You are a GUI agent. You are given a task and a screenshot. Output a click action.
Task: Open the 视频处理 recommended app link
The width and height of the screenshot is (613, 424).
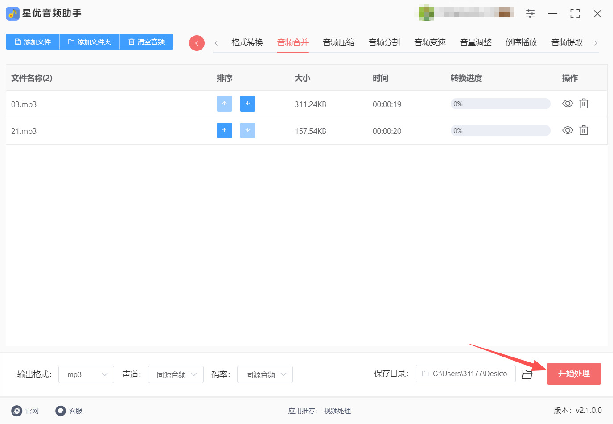[337, 411]
